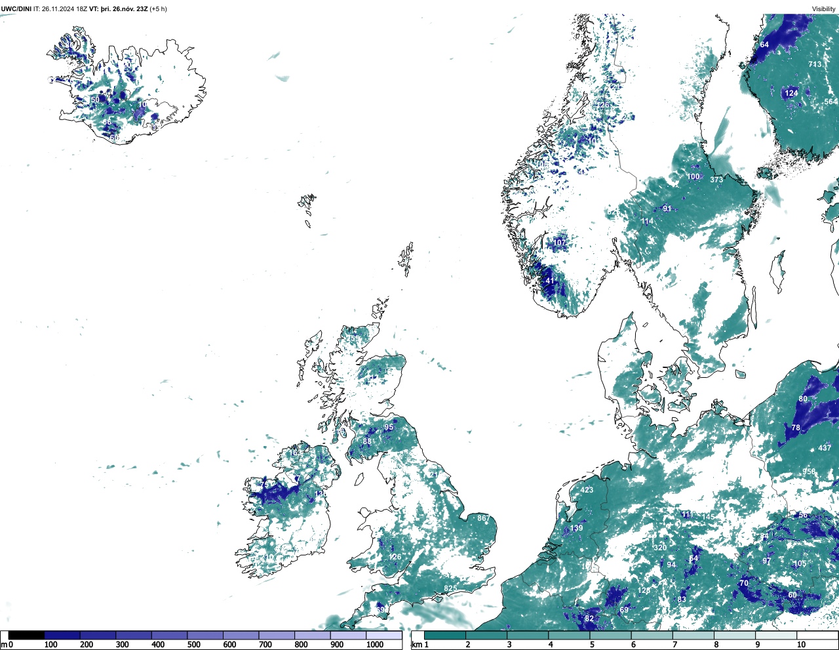This screenshot has width=839, height=650.
Task: Click the '373' value over Sweden
Action: [716, 180]
